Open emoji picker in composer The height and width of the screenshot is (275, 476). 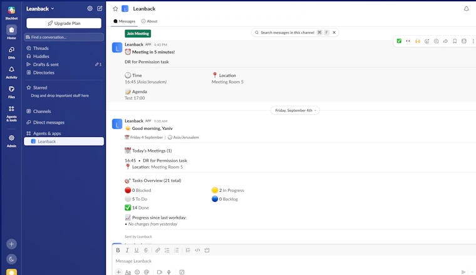137,272
